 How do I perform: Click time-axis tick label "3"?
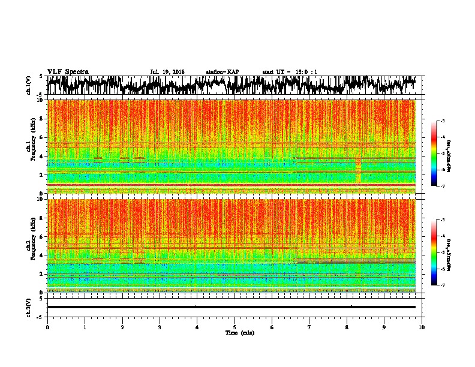(160, 327)
